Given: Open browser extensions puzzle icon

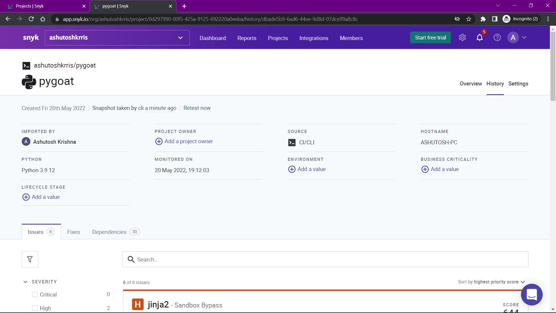Looking at the screenshot, I should (483, 19).
